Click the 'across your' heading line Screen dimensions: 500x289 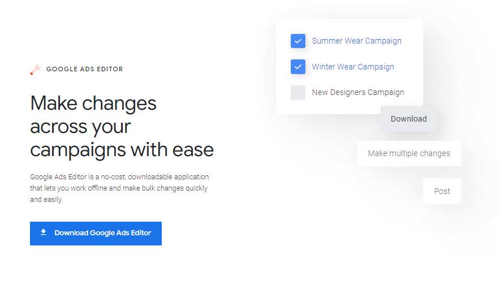(80, 126)
